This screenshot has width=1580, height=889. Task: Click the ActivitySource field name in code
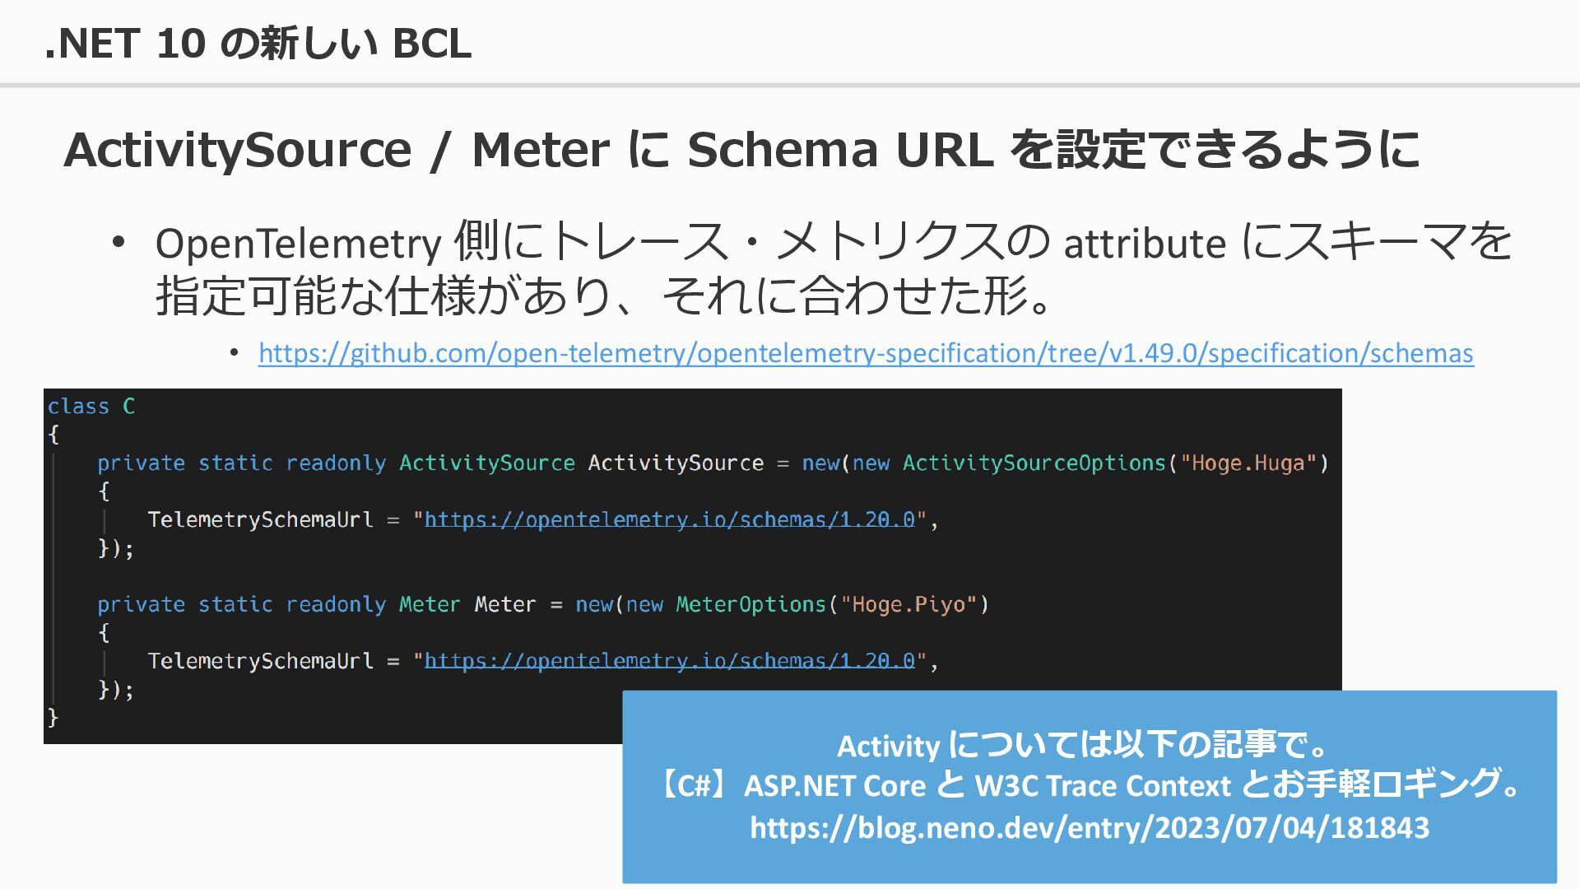point(676,463)
